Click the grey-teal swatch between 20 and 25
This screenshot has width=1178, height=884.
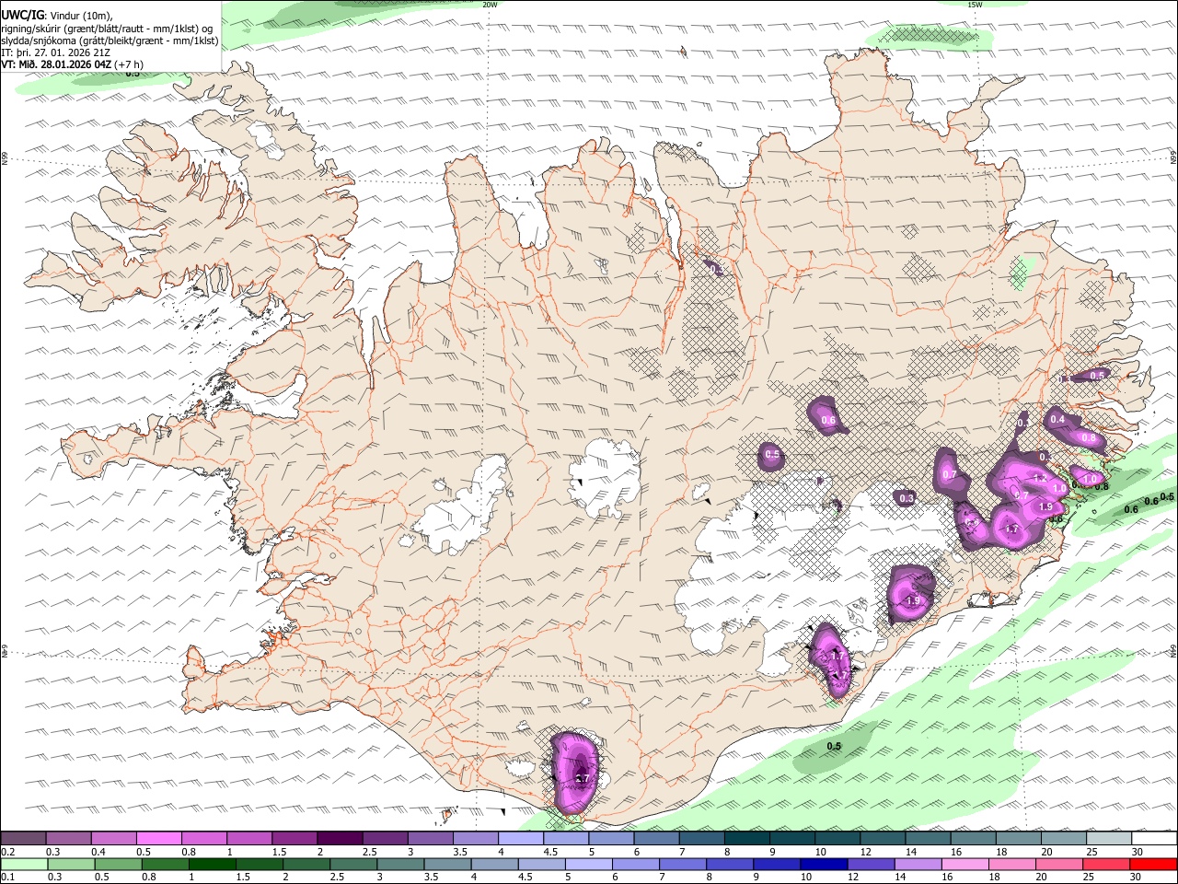[1065, 839]
